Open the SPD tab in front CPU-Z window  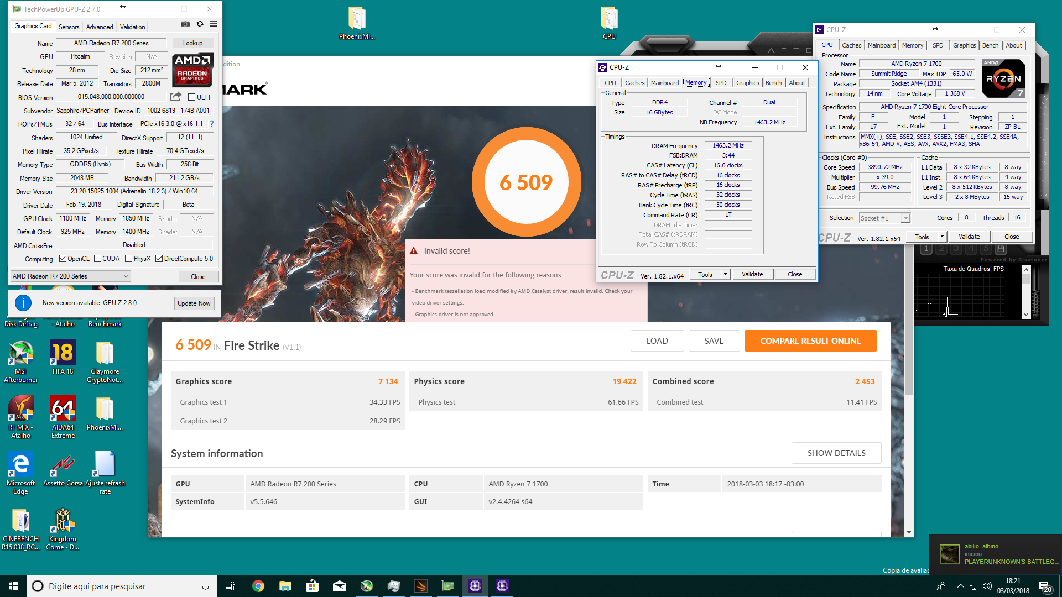pos(721,83)
